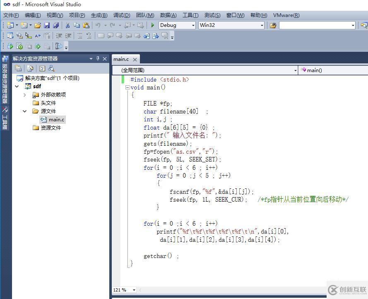Collapse the 源文件 folder node
Viewport: 368px width, 299px height.
(25, 111)
